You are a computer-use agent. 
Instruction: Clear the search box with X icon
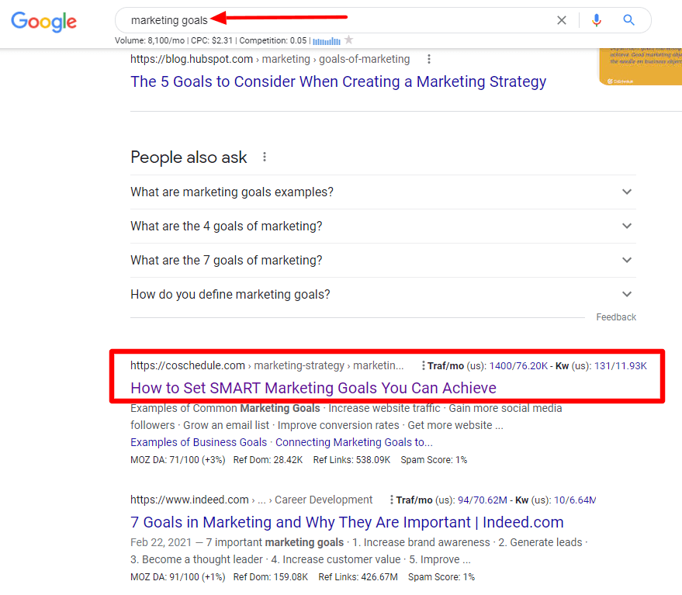tap(562, 20)
